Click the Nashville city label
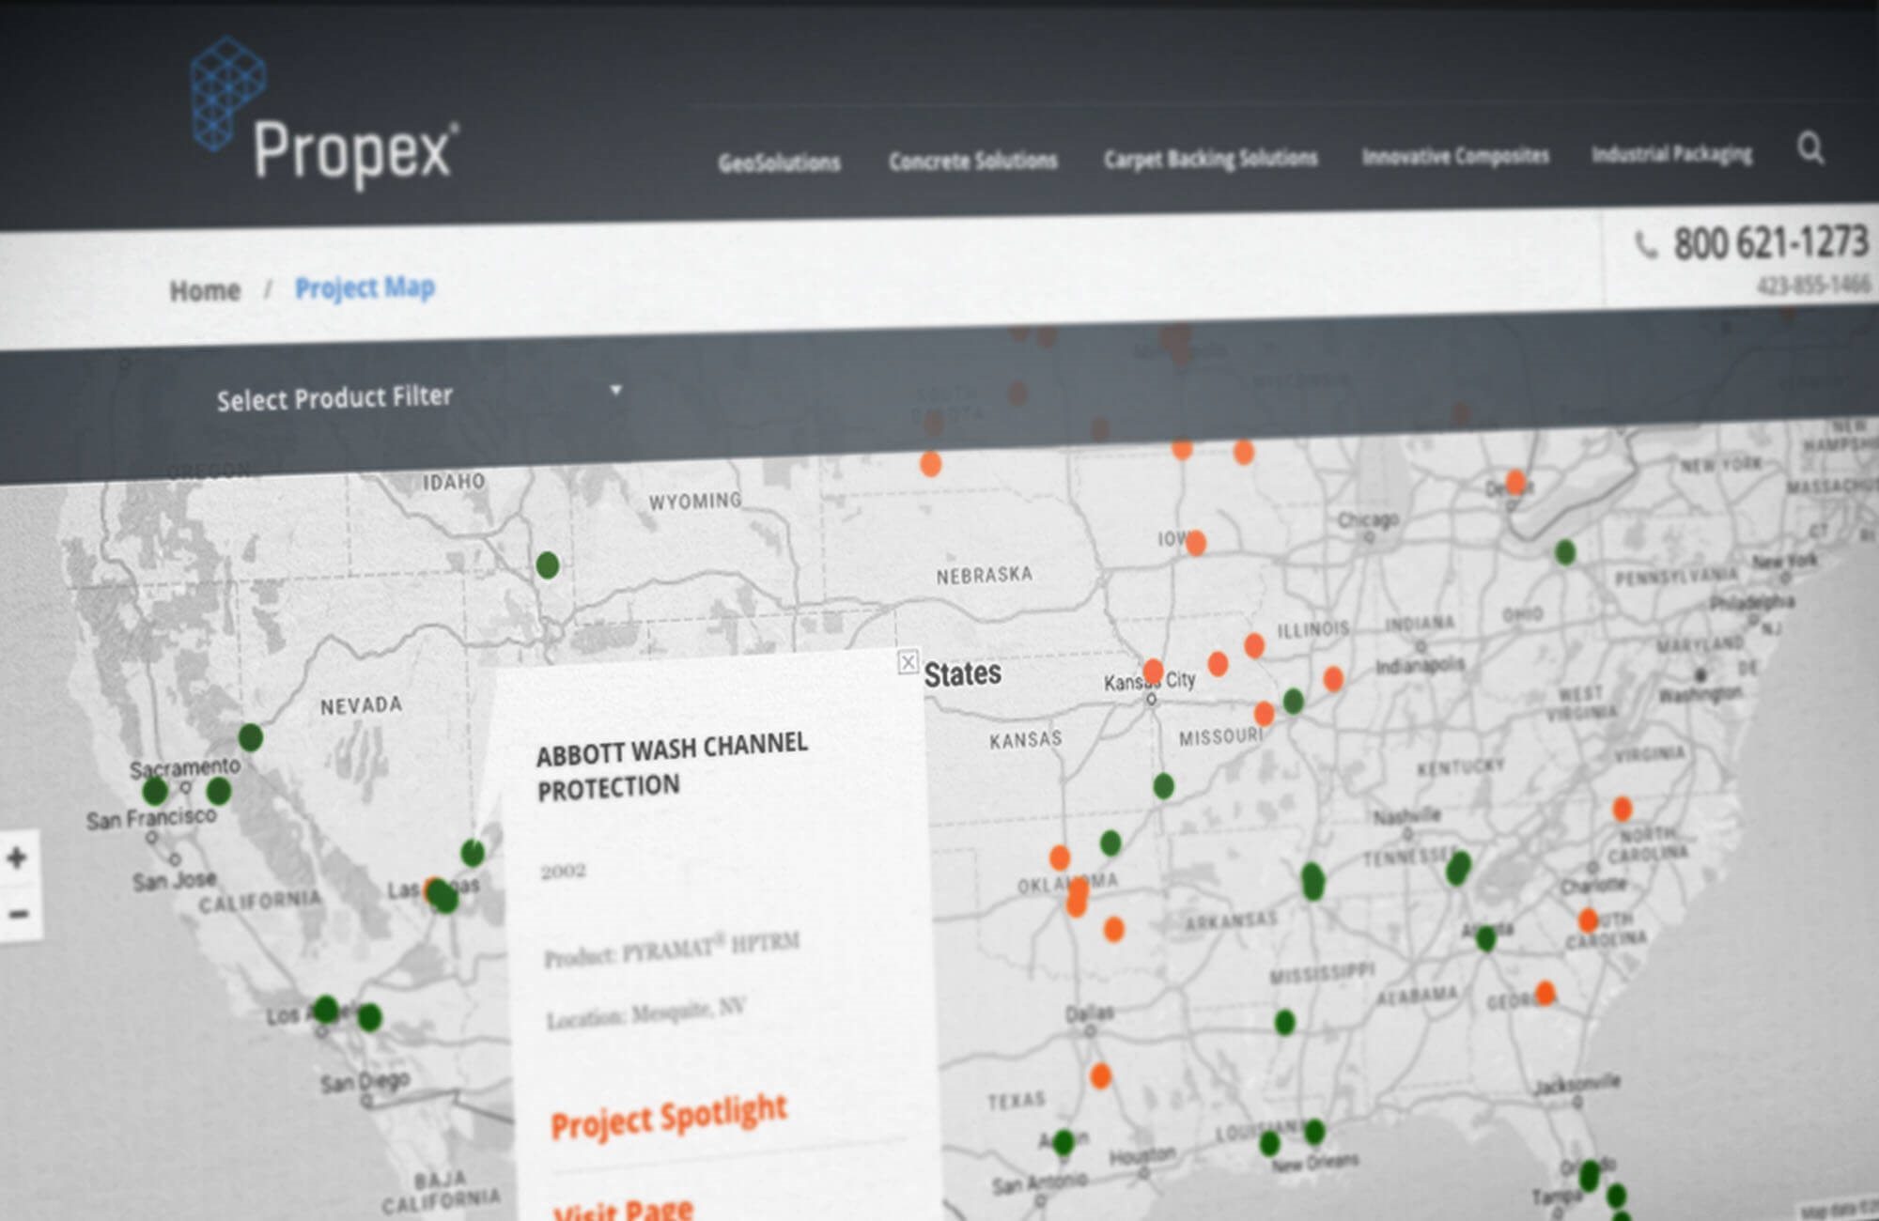The height and width of the screenshot is (1221, 1879). 1406,816
